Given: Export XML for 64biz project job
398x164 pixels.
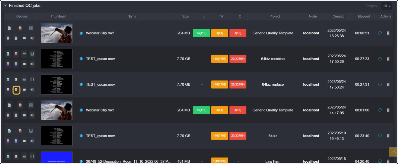Looking at the screenshot, I should coord(8,141).
